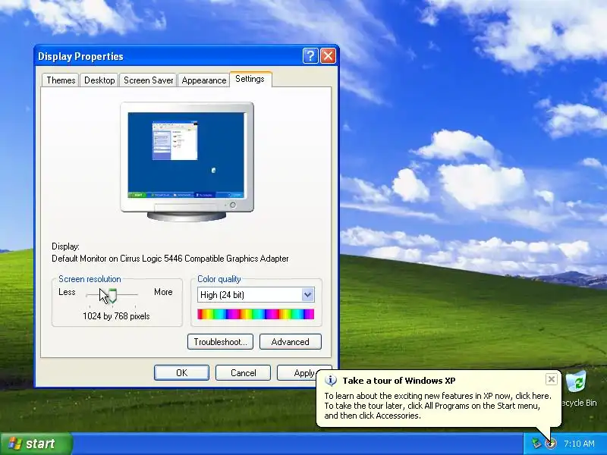This screenshot has width=607, height=455.
Task: Select the Settings tab
Action: (x=250, y=79)
